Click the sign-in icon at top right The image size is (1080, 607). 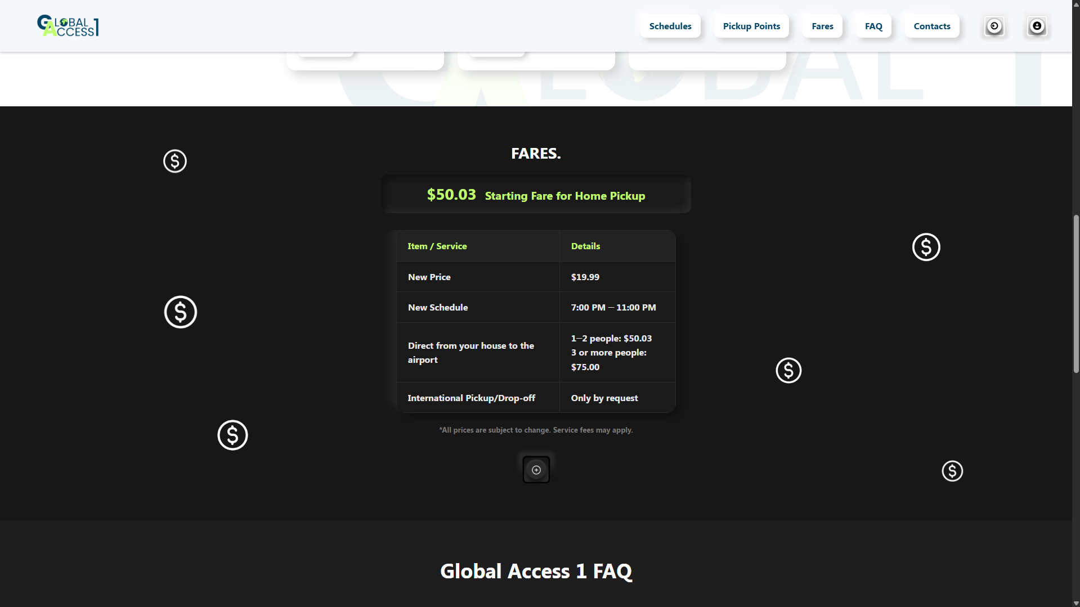tap(994, 26)
